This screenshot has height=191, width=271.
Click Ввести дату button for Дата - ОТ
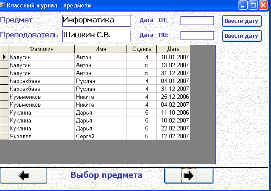point(242,21)
